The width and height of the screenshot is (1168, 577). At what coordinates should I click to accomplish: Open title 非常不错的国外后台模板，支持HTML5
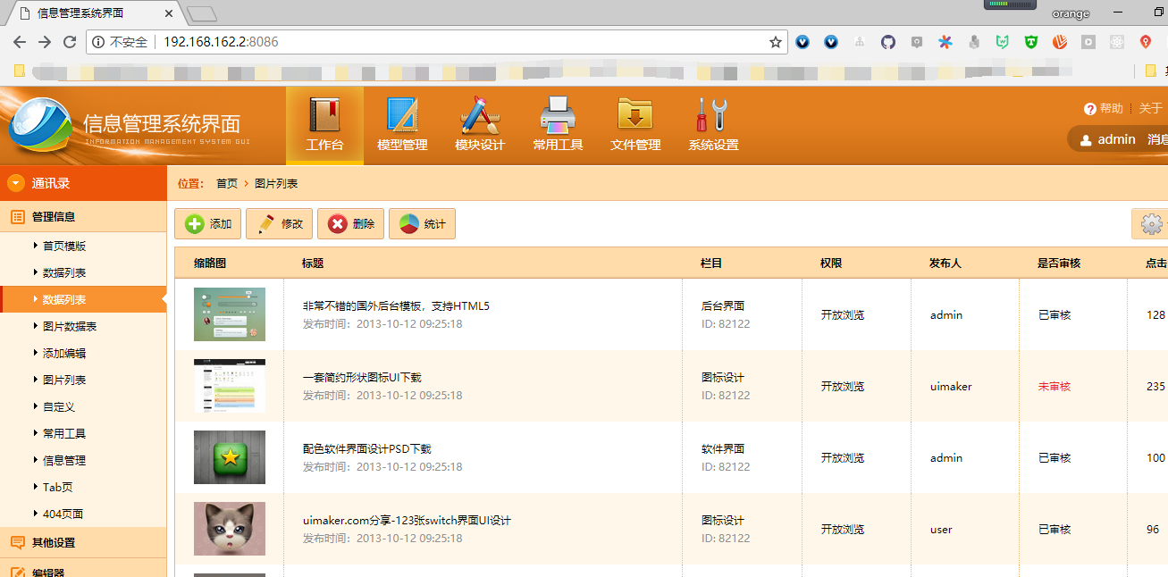tap(396, 305)
